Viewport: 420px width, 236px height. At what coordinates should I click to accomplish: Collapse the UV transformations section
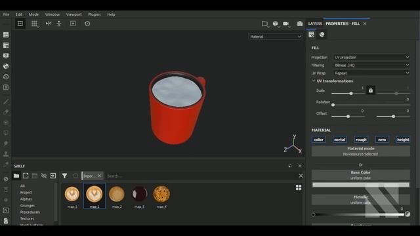[x=314, y=81]
